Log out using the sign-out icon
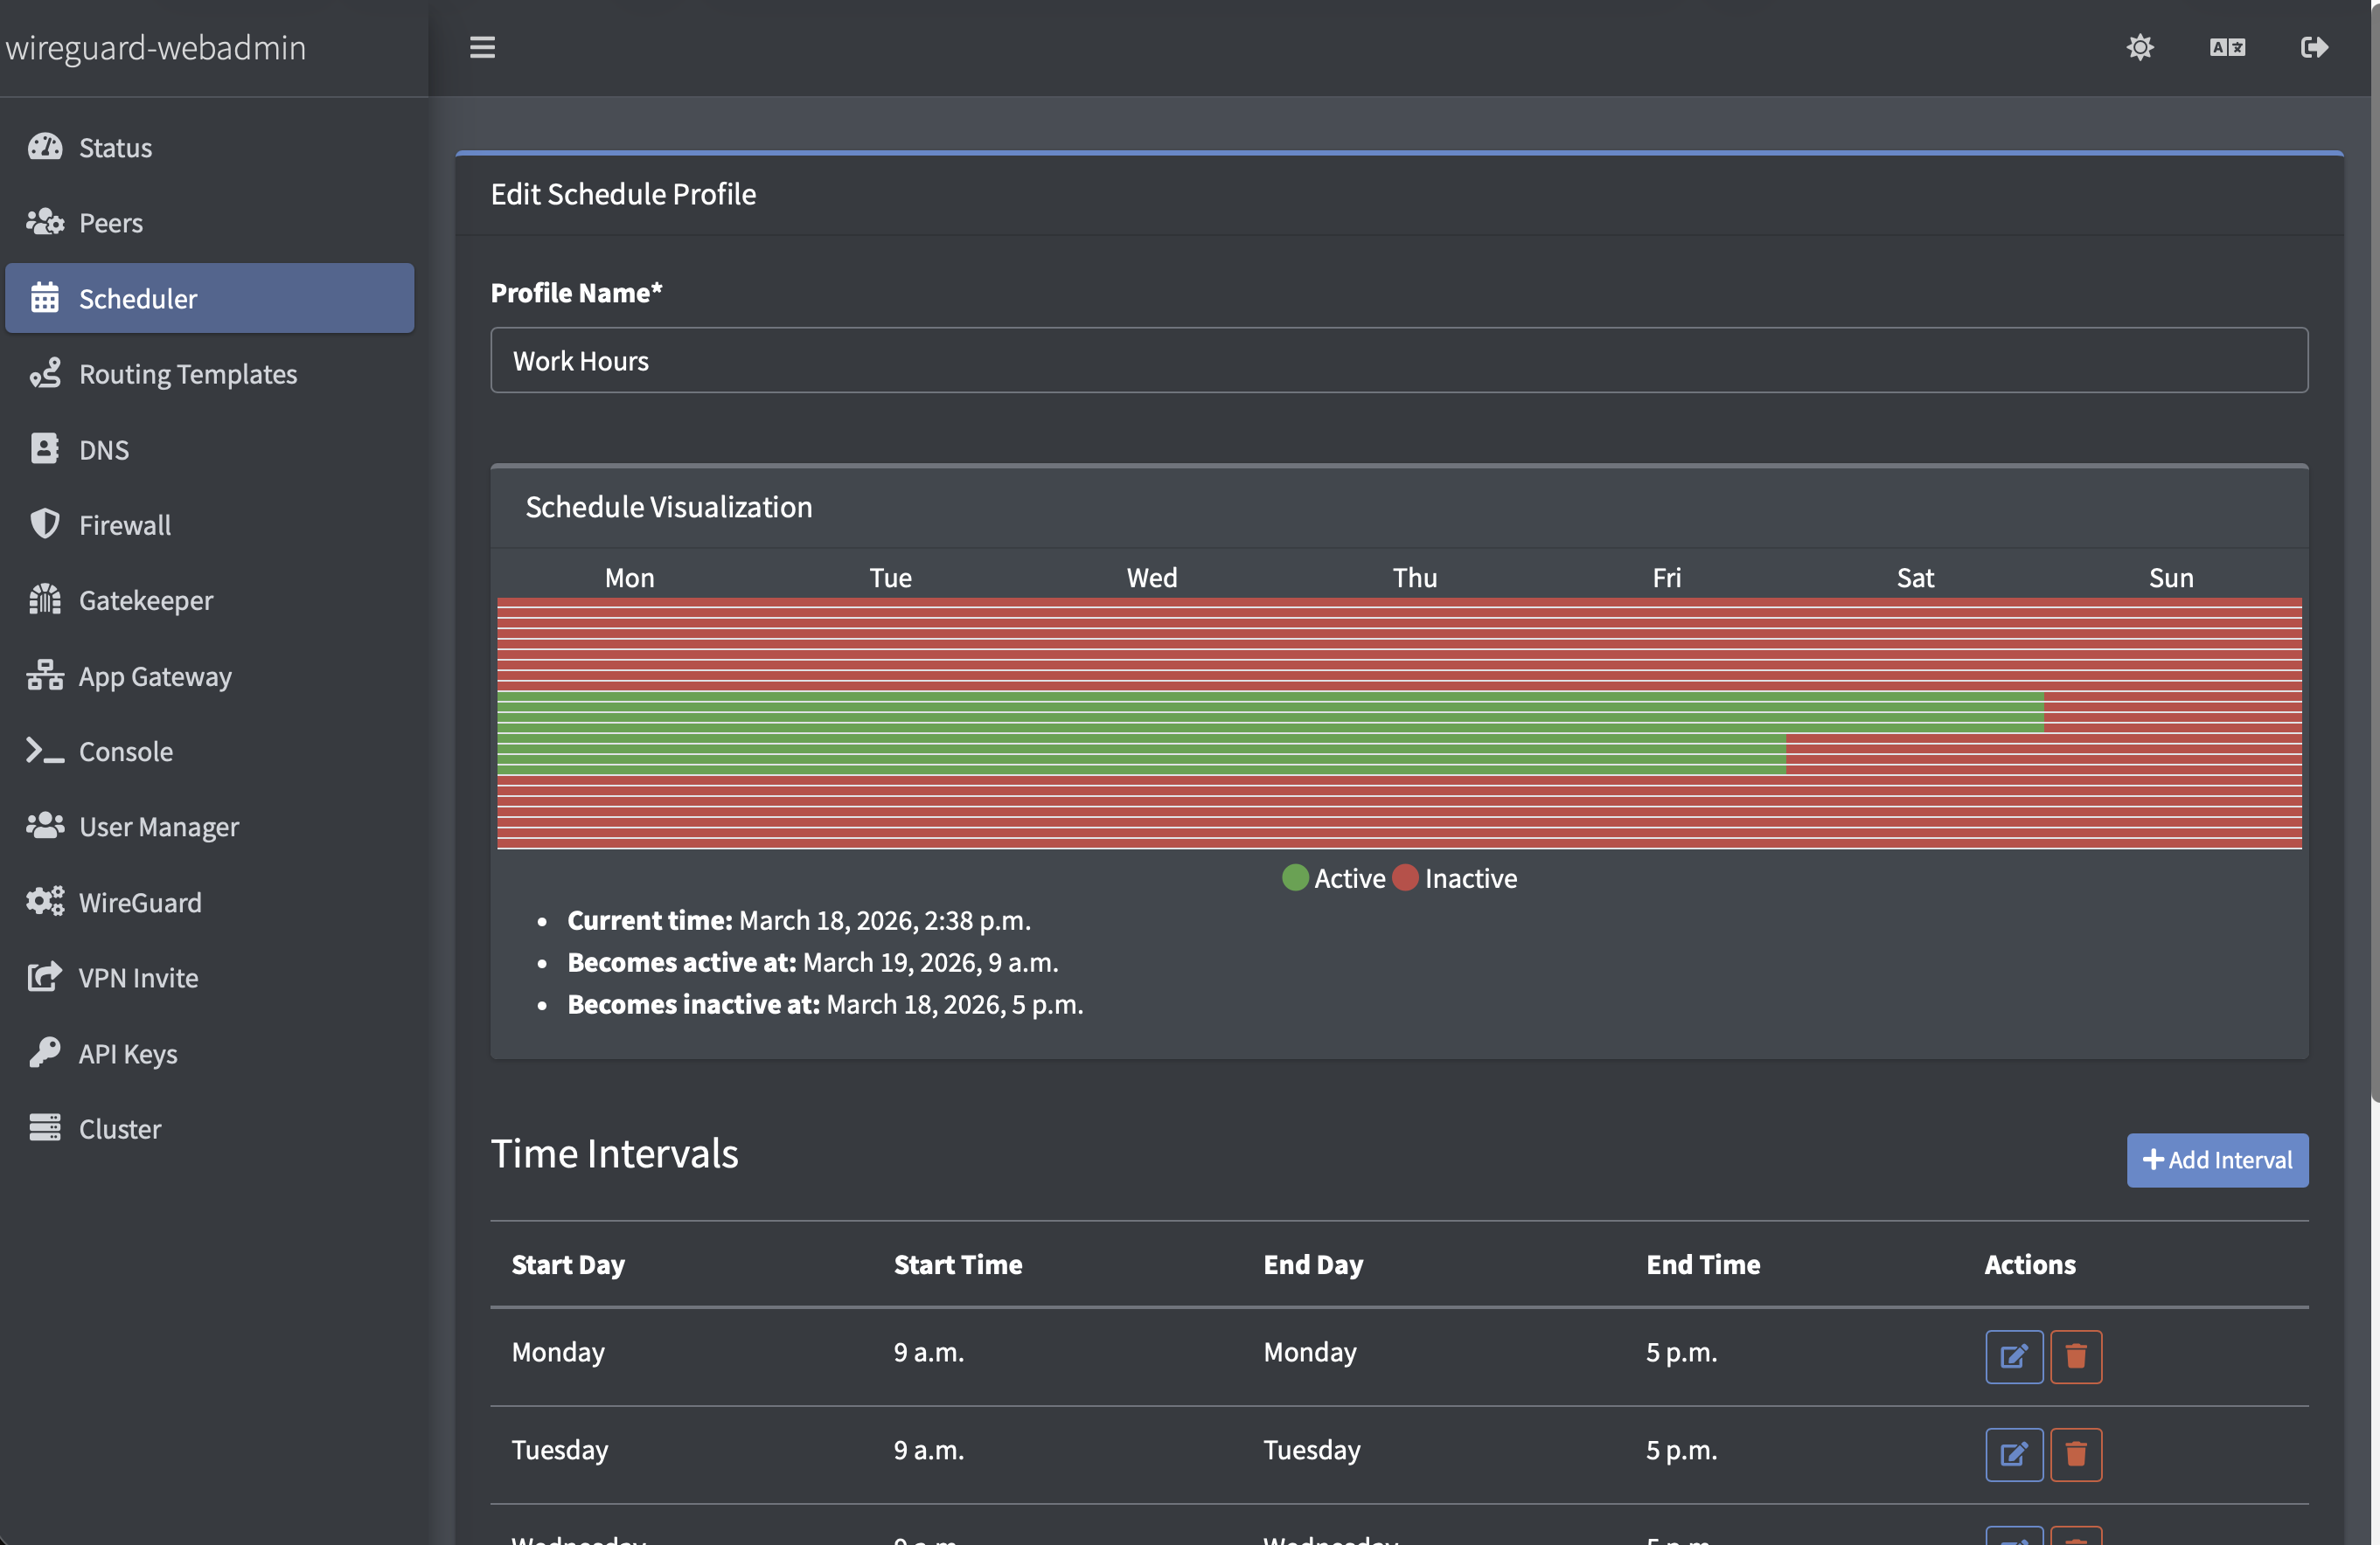Image resolution: width=2380 pixels, height=1545 pixels. (x=2315, y=47)
